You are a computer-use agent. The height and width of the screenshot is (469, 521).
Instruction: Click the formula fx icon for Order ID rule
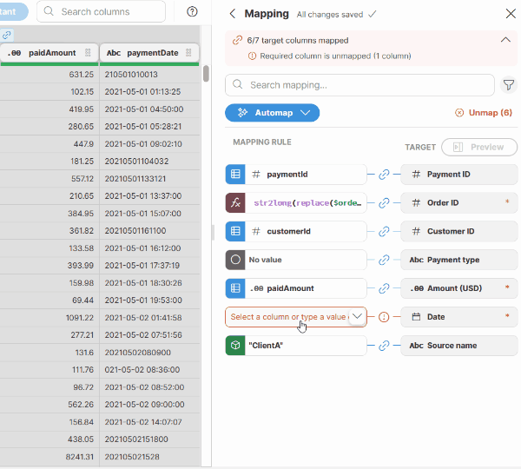[x=234, y=203]
